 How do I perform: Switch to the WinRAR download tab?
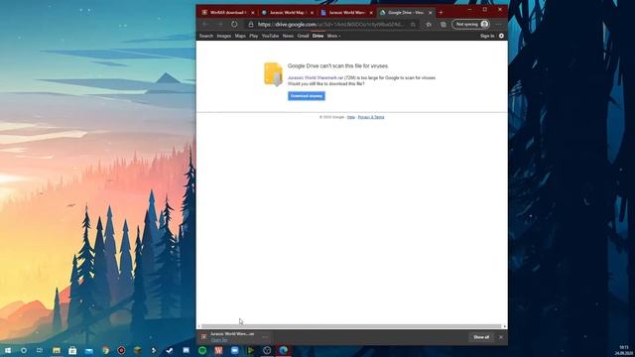pyautogui.click(x=228, y=13)
